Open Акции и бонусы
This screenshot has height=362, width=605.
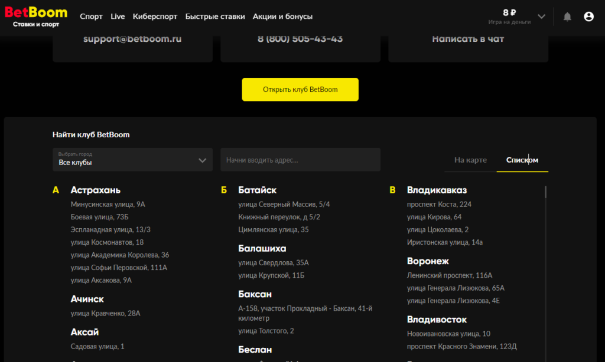tap(282, 17)
